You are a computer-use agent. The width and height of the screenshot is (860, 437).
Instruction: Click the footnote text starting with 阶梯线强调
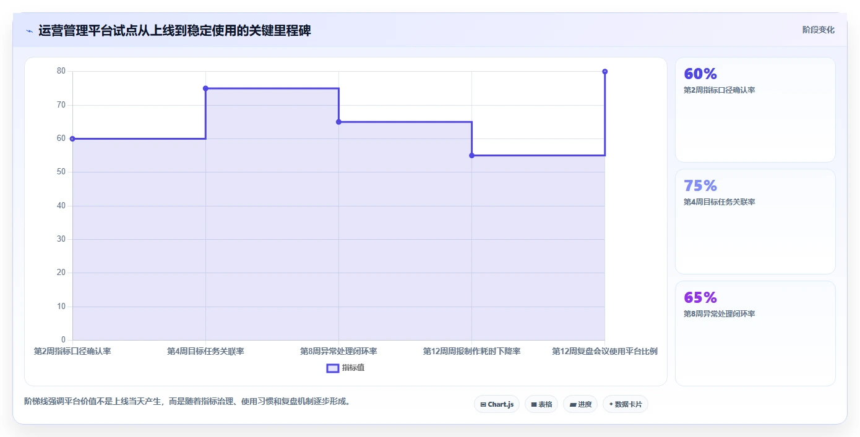pos(189,402)
